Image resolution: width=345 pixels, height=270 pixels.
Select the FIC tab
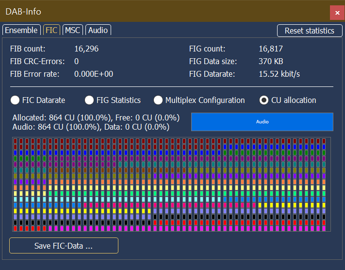[x=51, y=30]
